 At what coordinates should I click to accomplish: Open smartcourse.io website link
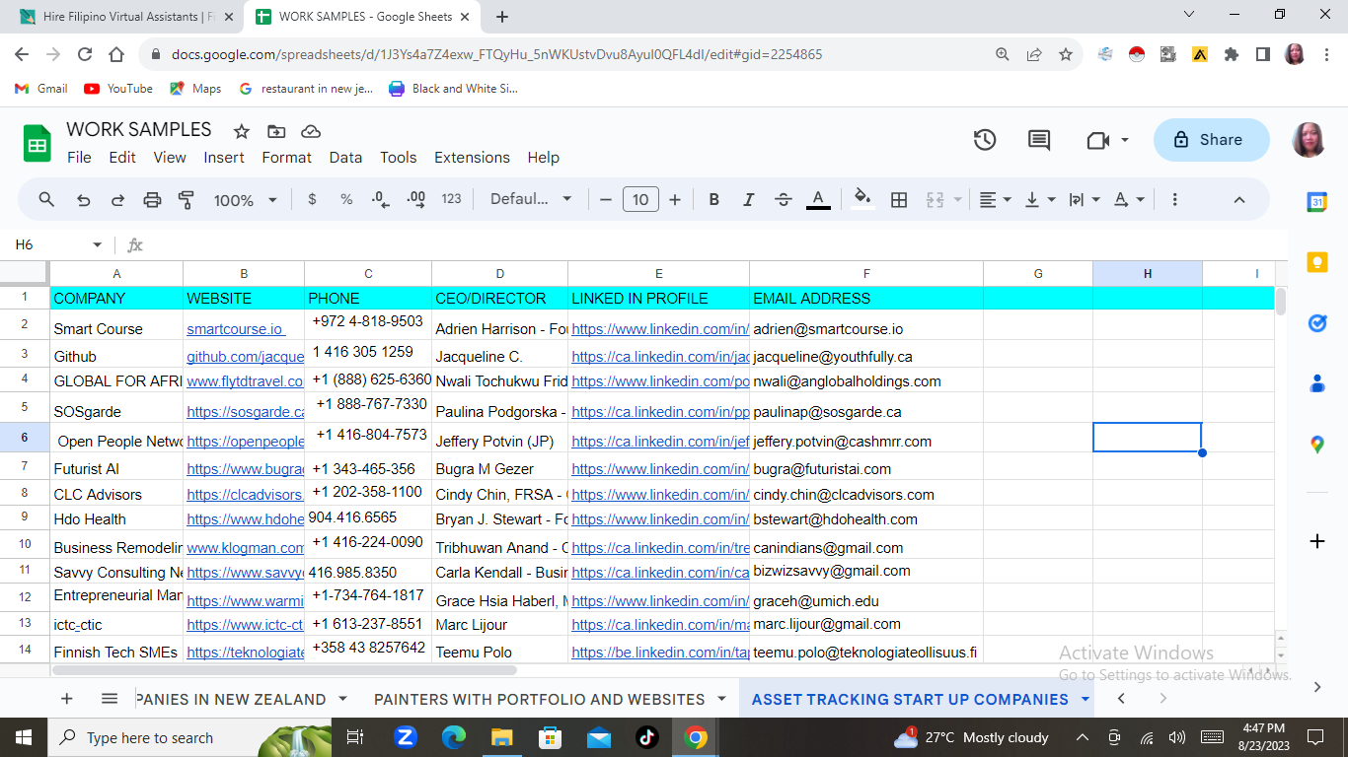pos(236,329)
